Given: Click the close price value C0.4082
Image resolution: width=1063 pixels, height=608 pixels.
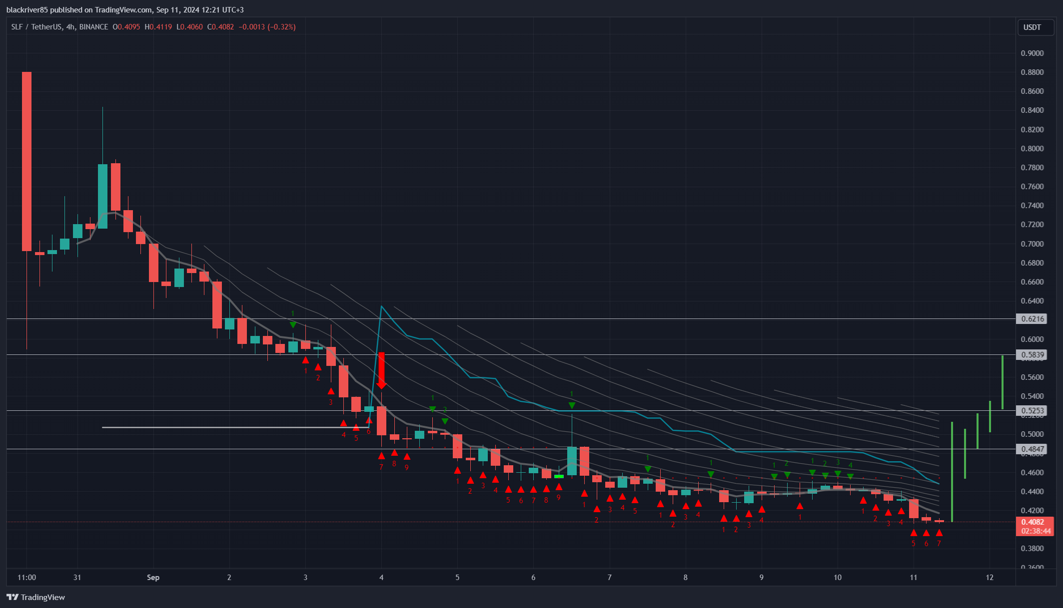Looking at the screenshot, I should click(x=220, y=27).
